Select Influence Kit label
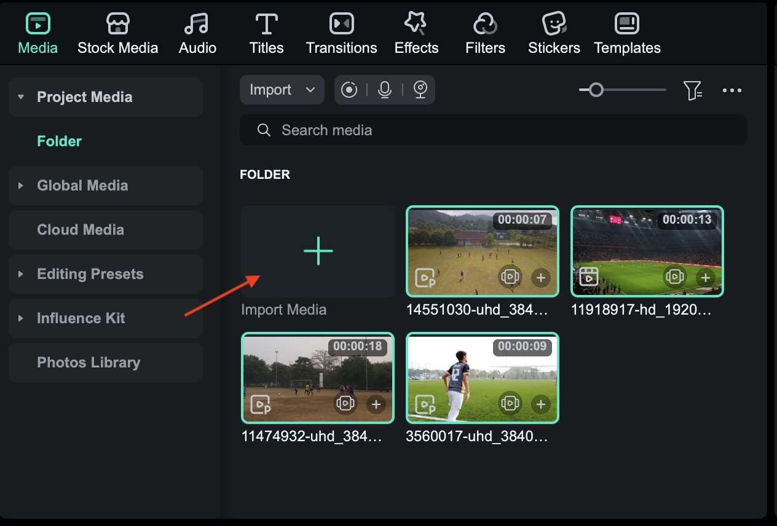Image resolution: width=777 pixels, height=526 pixels. (81, 318)
